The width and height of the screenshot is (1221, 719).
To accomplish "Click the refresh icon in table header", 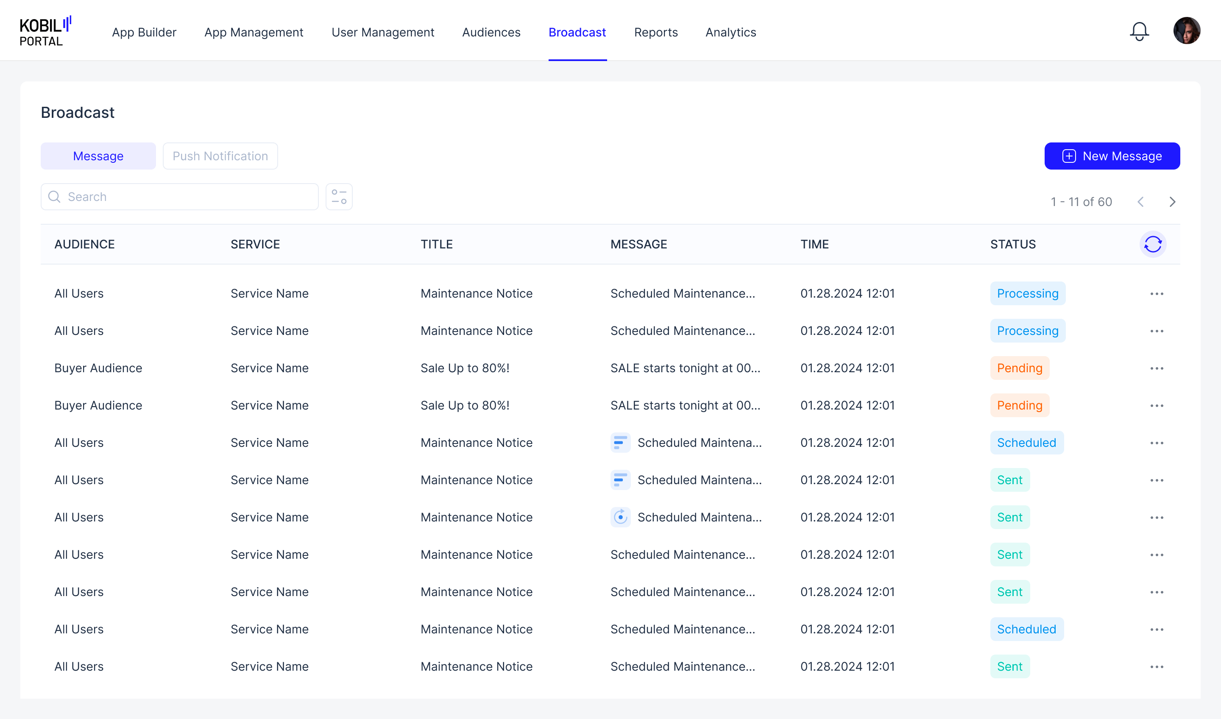I will [1153, 244].
